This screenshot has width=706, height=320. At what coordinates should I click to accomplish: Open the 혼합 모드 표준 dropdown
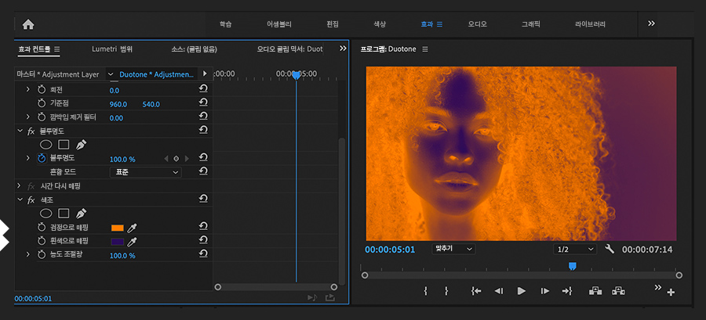point(145,172)
